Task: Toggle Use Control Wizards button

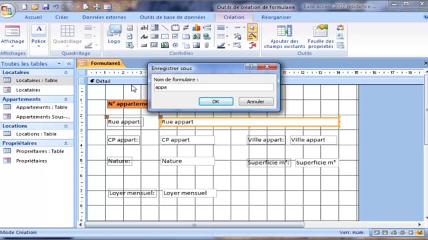Action: (252, 37)
